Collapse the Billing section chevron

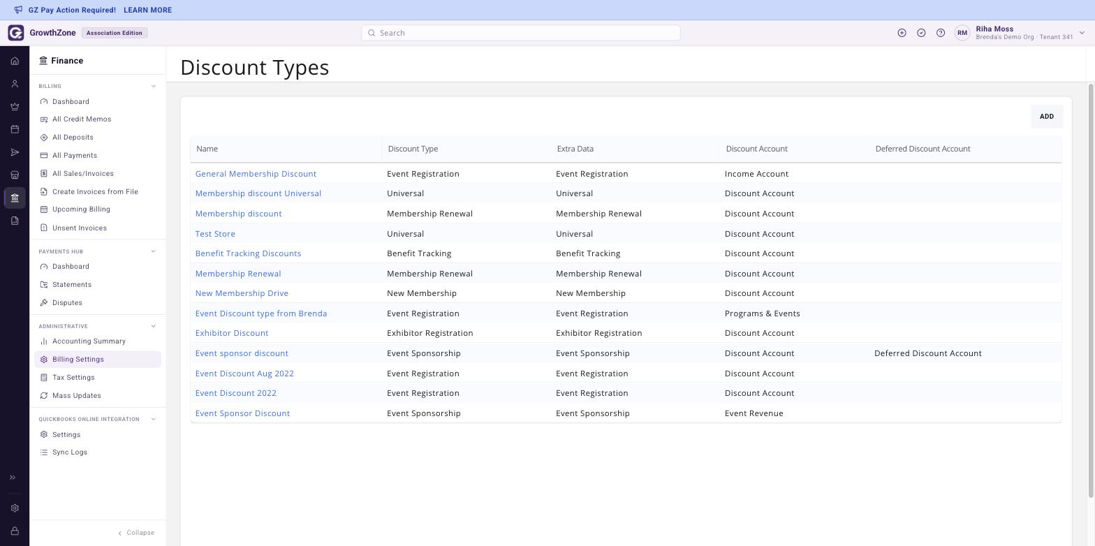[154, 86]
